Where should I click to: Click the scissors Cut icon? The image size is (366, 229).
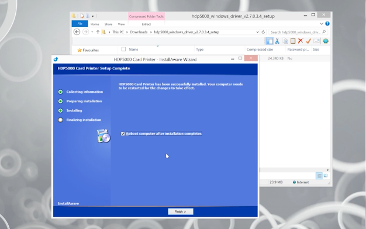(277, 41)
